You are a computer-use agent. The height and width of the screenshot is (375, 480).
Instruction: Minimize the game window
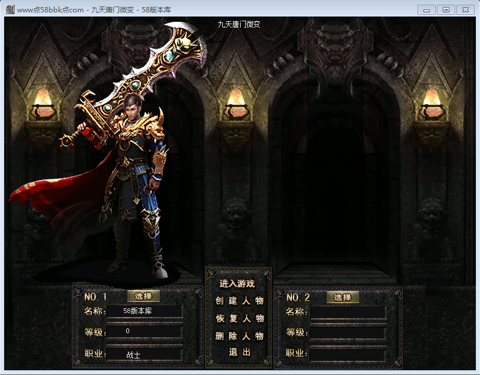426,10
